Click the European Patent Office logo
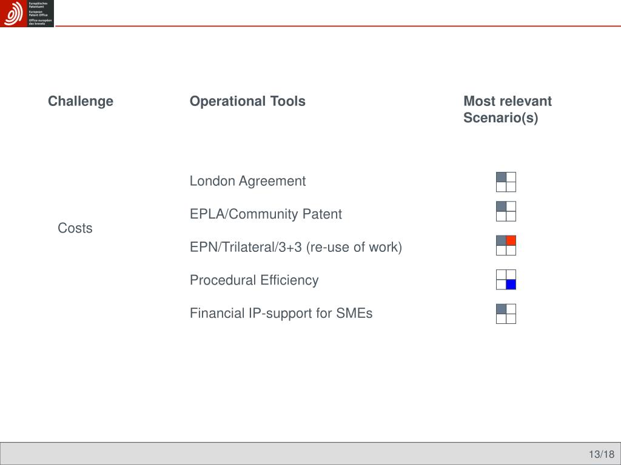Screen dimensions: 621x465 pos(27,13)
